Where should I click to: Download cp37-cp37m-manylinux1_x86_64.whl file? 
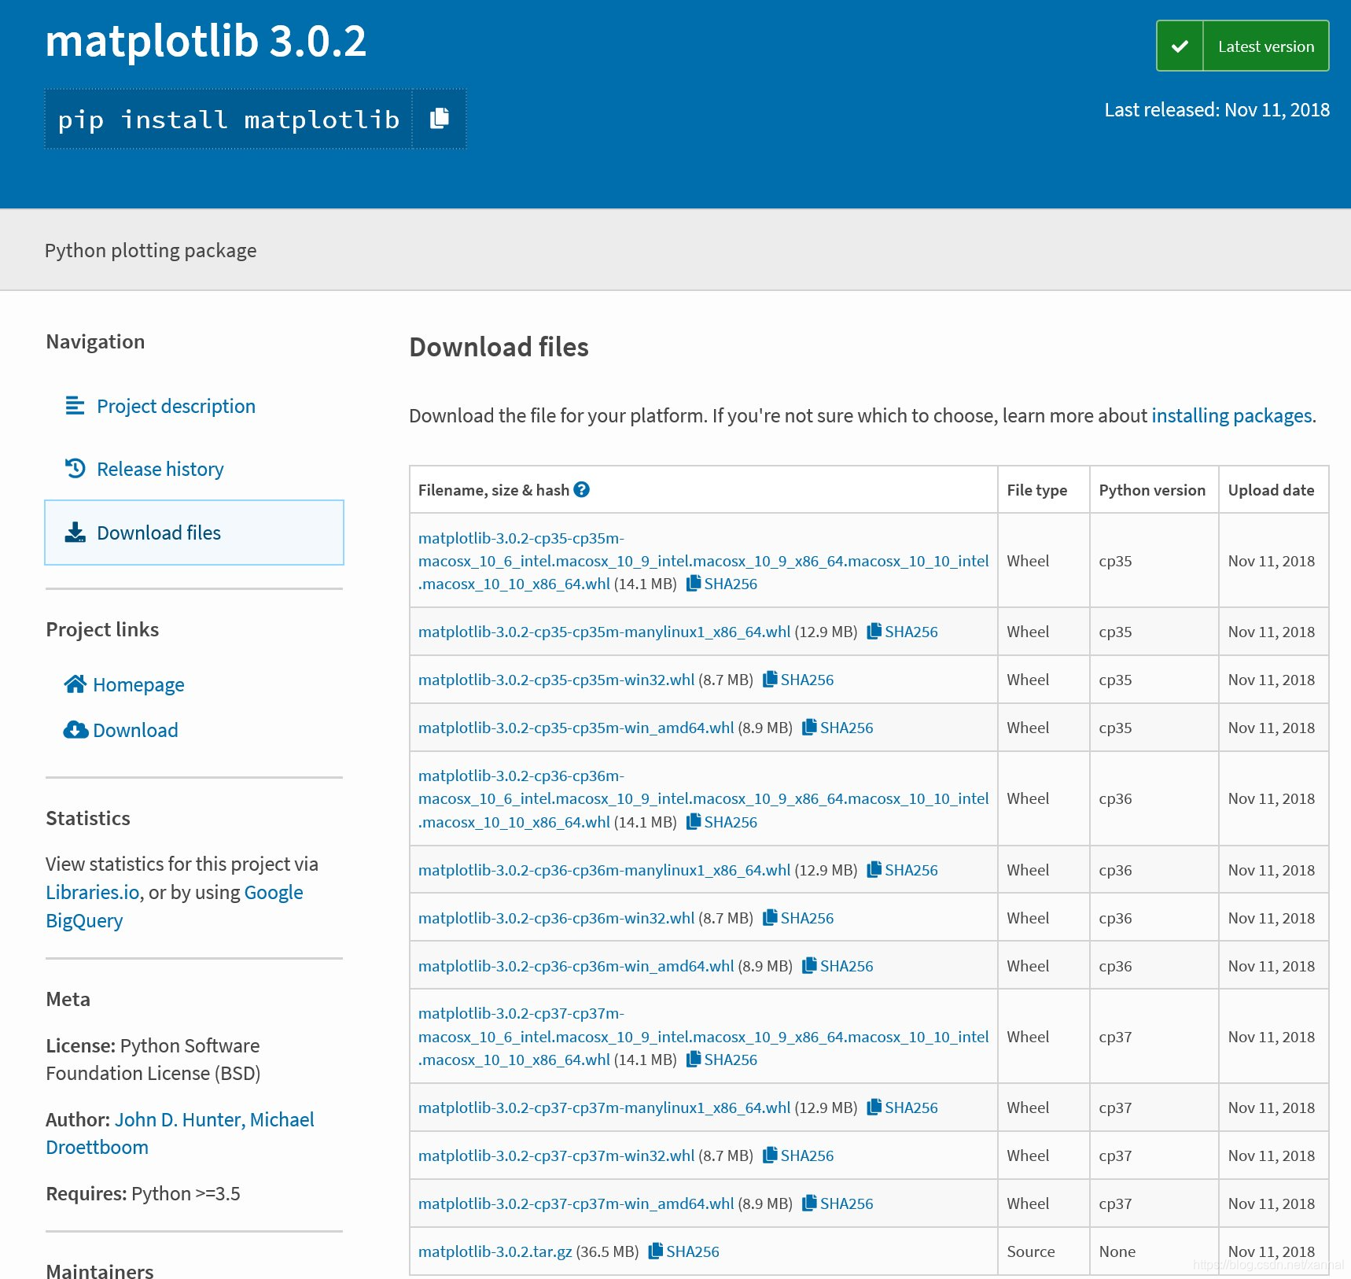604,1108
